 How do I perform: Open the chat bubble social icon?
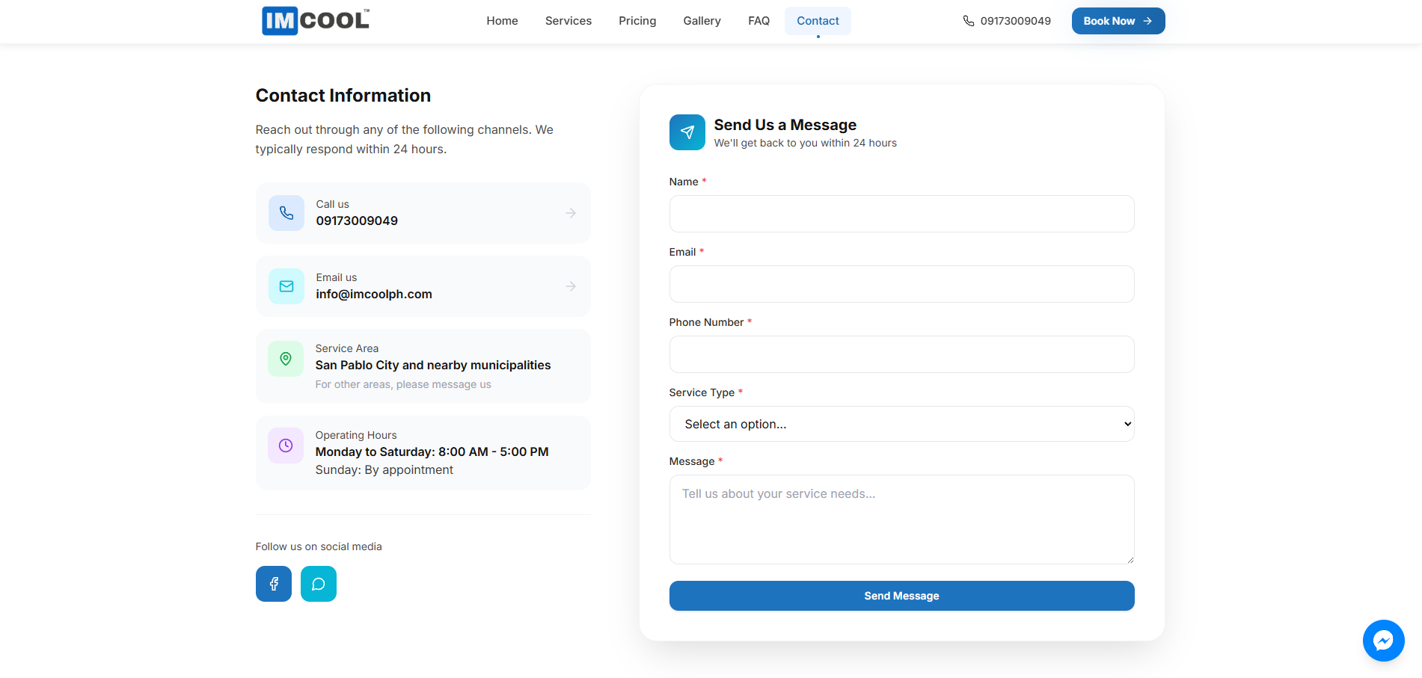coord(319,584)
